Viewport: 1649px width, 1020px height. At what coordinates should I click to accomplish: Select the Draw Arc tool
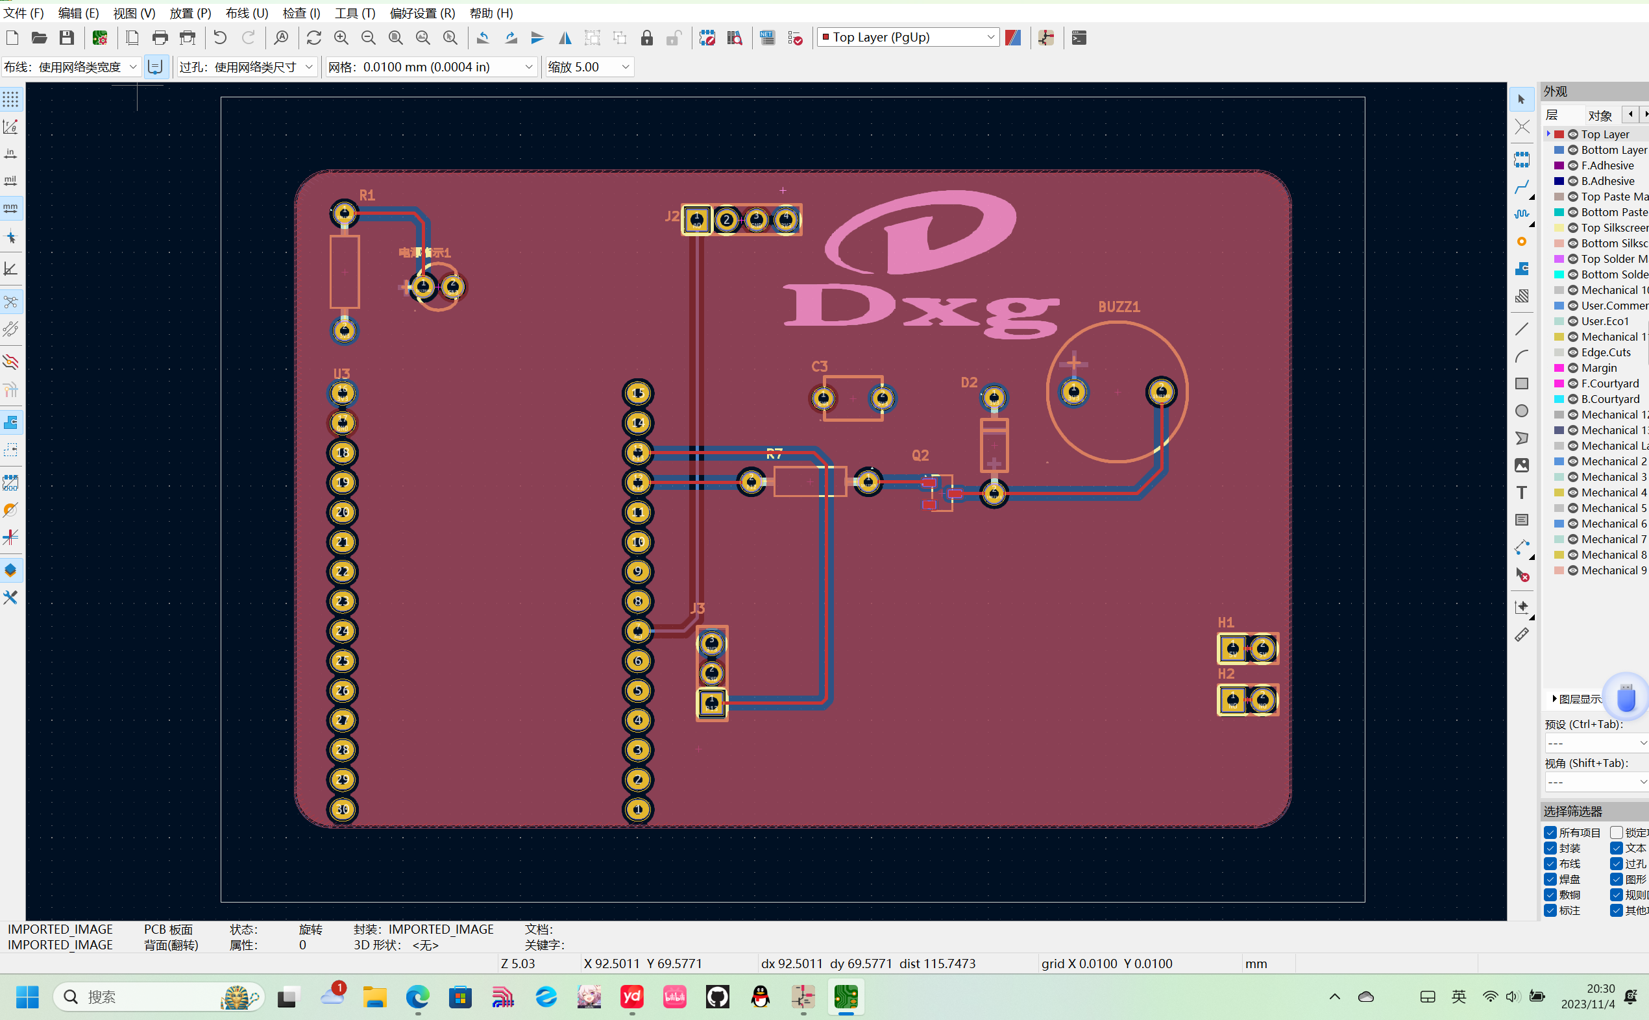1521,356
